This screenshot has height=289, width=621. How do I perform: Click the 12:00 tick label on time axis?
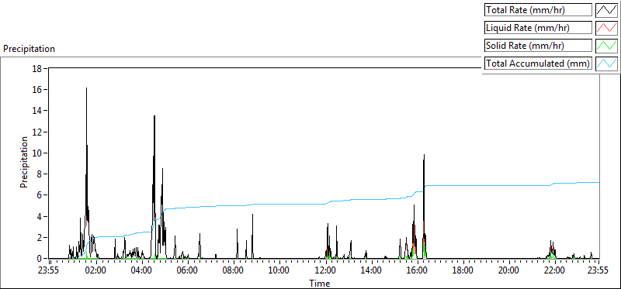click(326, 271)
